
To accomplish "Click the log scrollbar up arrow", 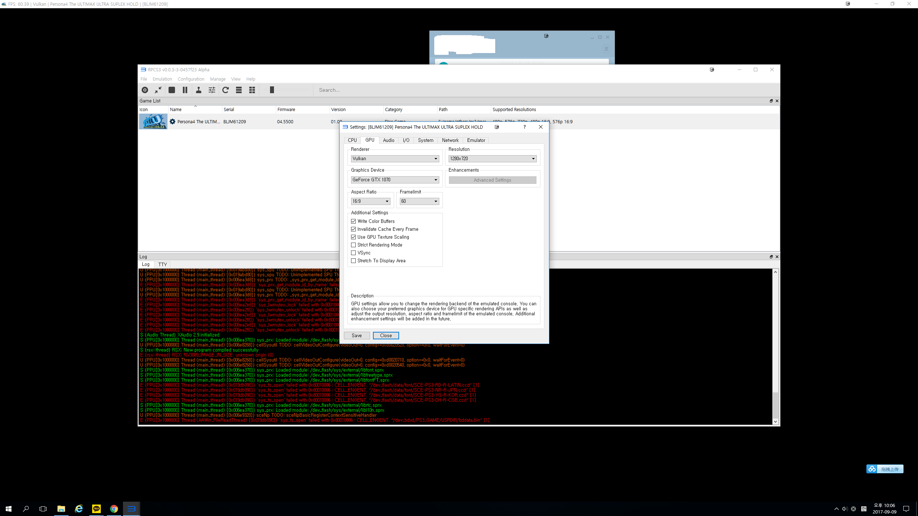I will click(775, 272).
